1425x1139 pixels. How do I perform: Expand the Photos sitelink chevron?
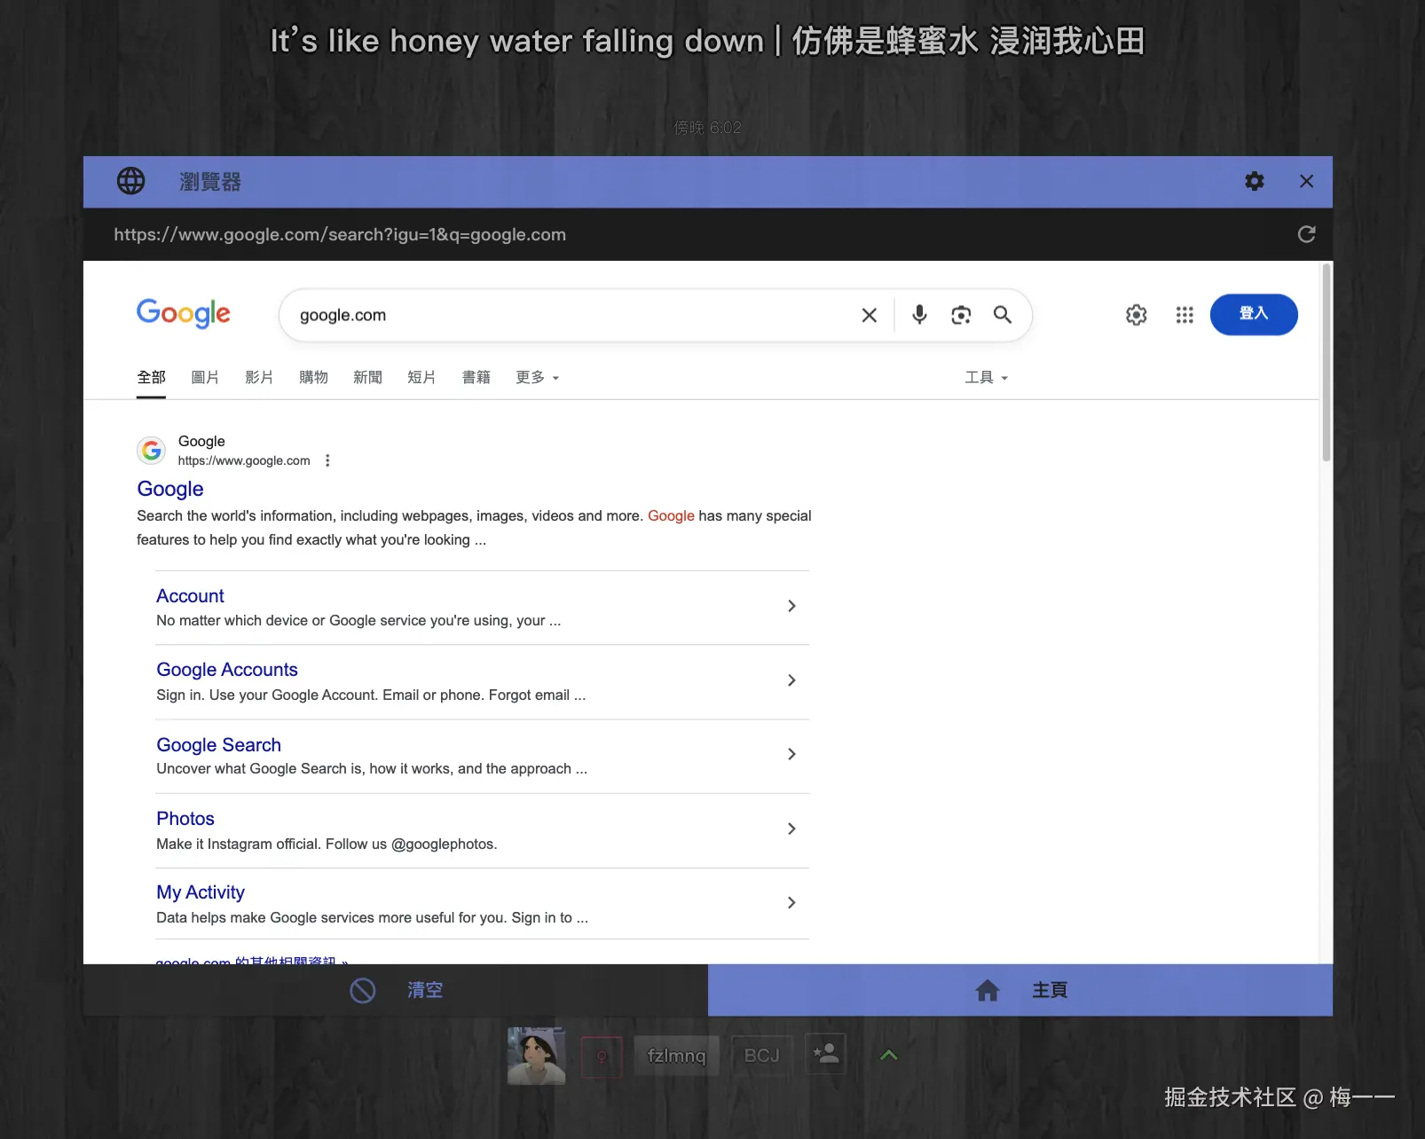click(791, 829)
